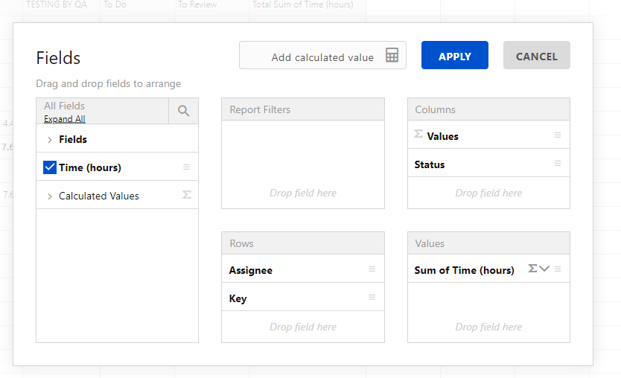Screen dimensions: 621x378
Task: Select the Key field in Rows
Action: click(x=238, y=298)
